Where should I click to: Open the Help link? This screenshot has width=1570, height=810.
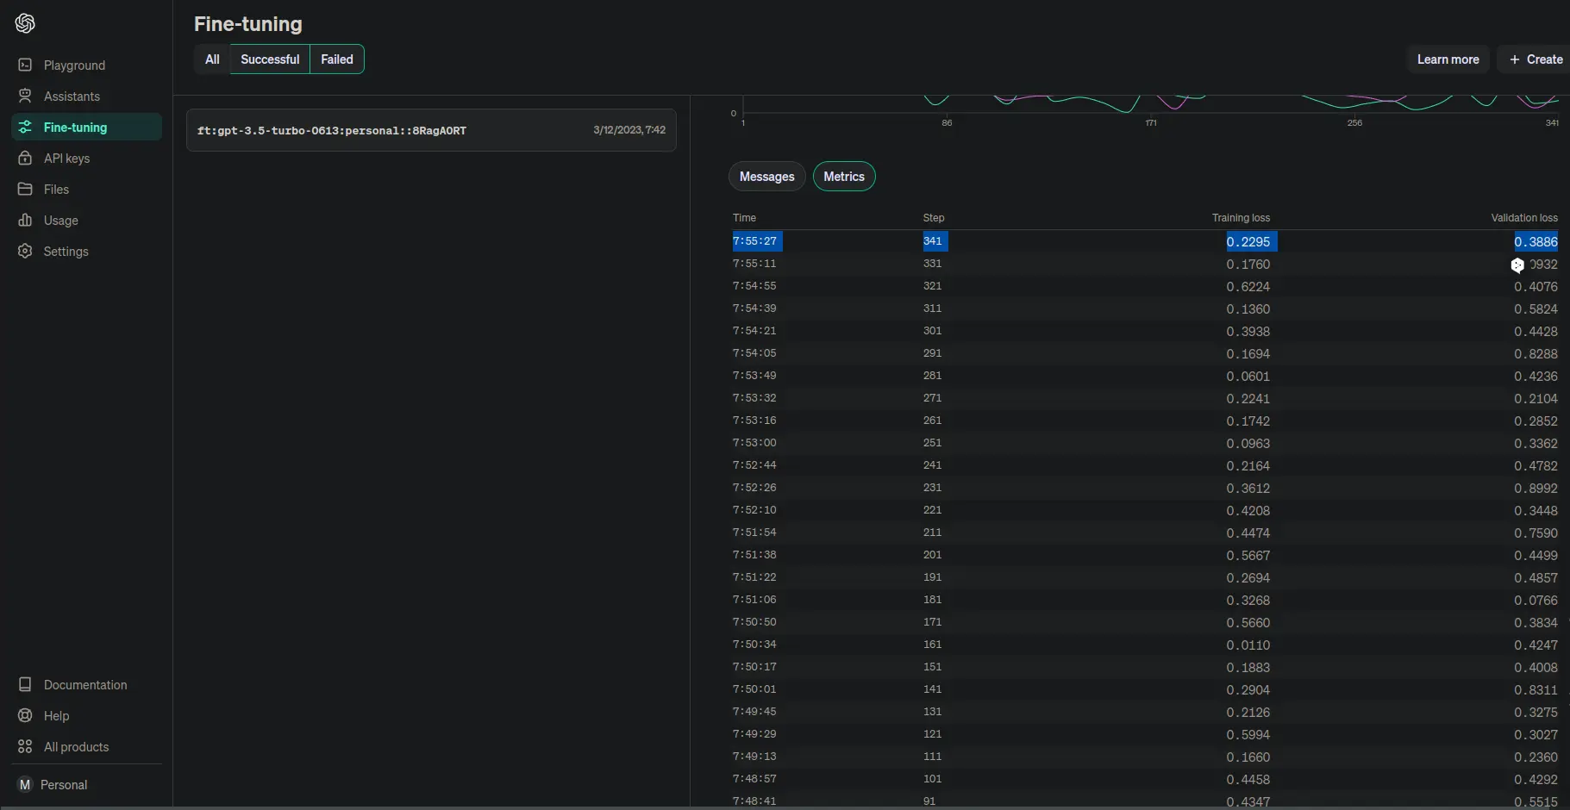click(86, 716)
